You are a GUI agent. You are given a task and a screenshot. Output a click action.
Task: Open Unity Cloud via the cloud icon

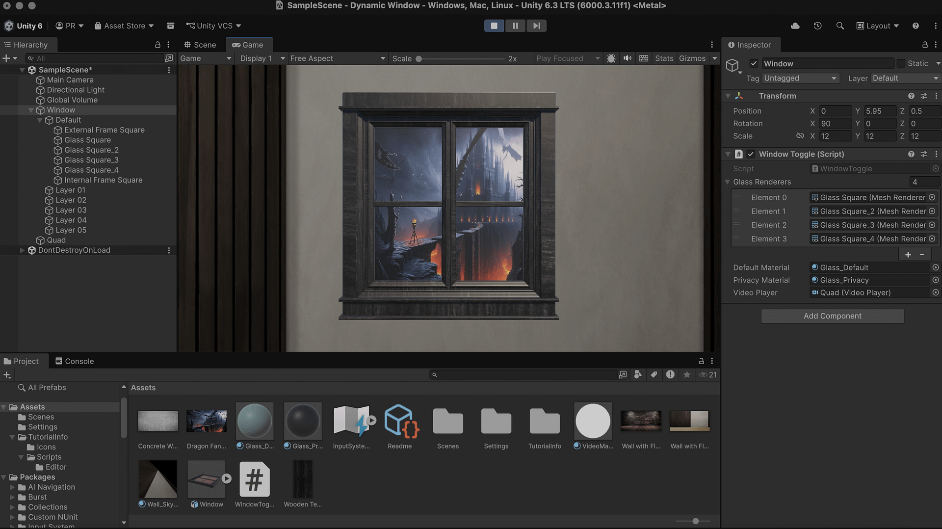tap(795, 26)
